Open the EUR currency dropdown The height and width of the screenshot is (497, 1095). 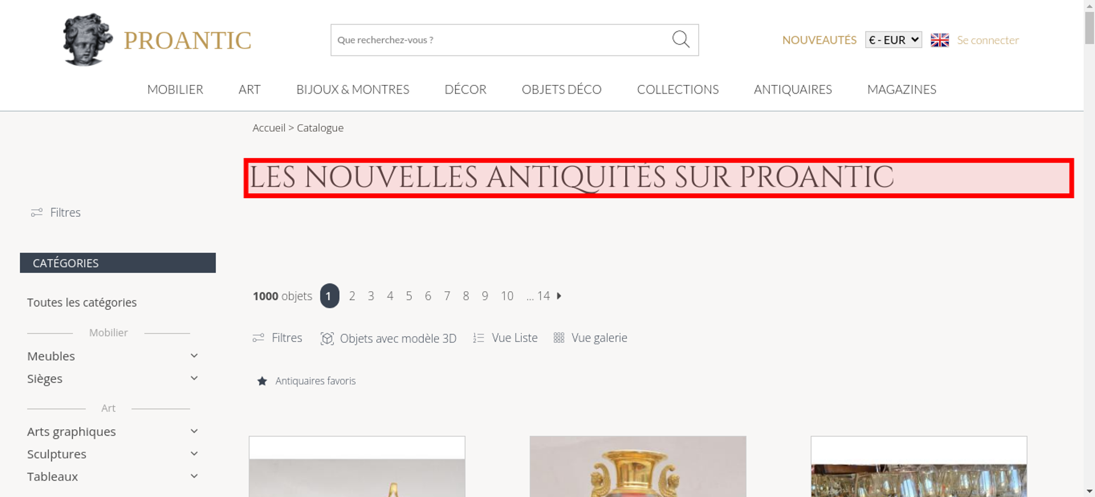[894, 40]
